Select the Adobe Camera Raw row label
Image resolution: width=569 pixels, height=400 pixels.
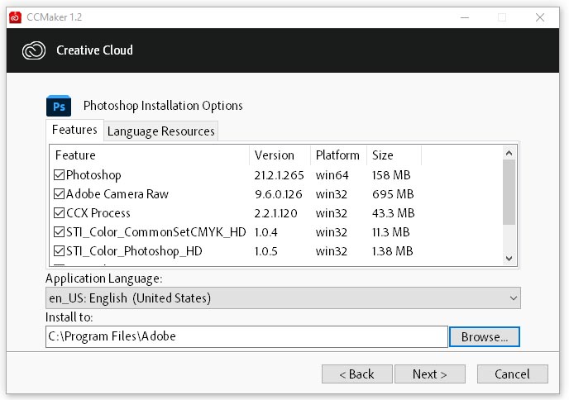tap(117, 194)
